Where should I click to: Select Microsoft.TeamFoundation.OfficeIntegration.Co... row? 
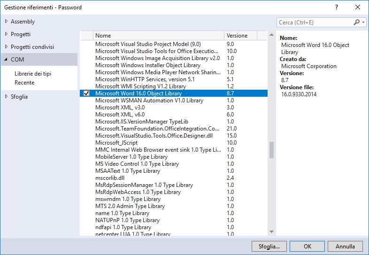173,129
